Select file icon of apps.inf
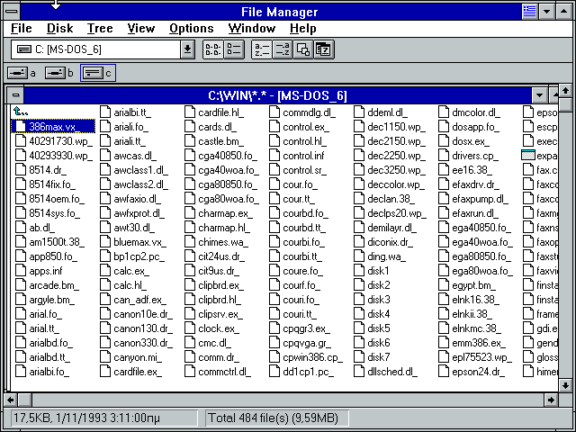The height and width of the screenshot is (432, 576). pos(21,271)
